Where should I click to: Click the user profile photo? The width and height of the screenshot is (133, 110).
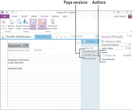pos(130,16)
